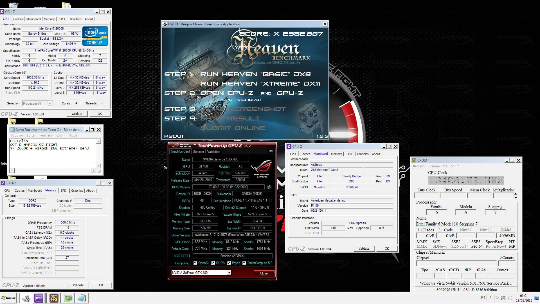Click the BIOS Version P1.30 value

[x=351, y=205]
